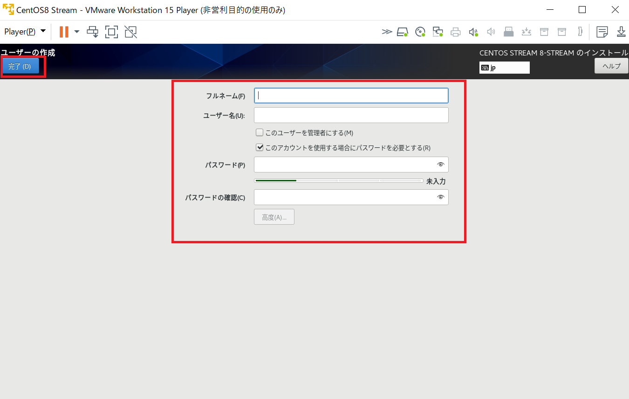Click the CENTOS STREAM 8-STREAM のインストール text

554,53
